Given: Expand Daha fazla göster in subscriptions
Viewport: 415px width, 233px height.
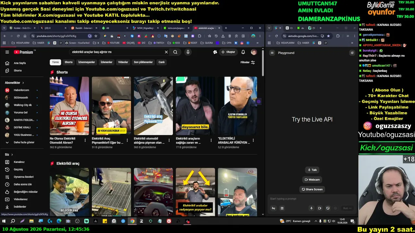Looking at the screenshot, I should click(x=21, y=142).
